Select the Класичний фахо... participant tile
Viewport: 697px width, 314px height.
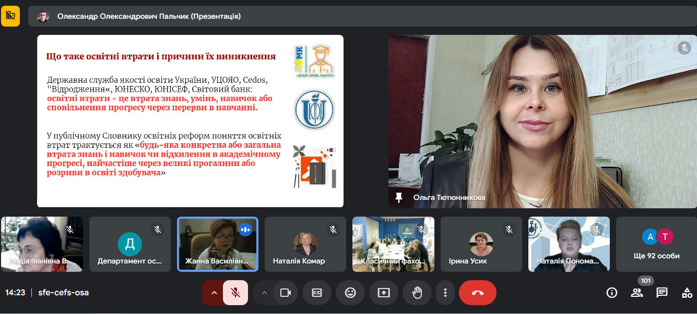(x=393, y=244)
